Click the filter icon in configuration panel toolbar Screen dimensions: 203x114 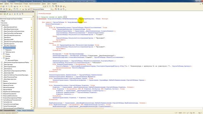click(22, 14)
